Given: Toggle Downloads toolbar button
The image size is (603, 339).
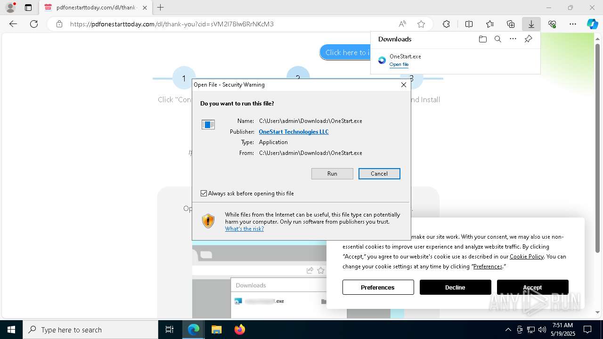Looking at the screenshot, I should coord(531,24).
